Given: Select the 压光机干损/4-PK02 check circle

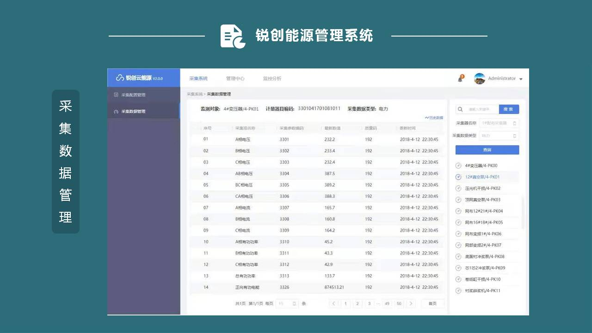Looking at the screenshot, I should 458,188.
